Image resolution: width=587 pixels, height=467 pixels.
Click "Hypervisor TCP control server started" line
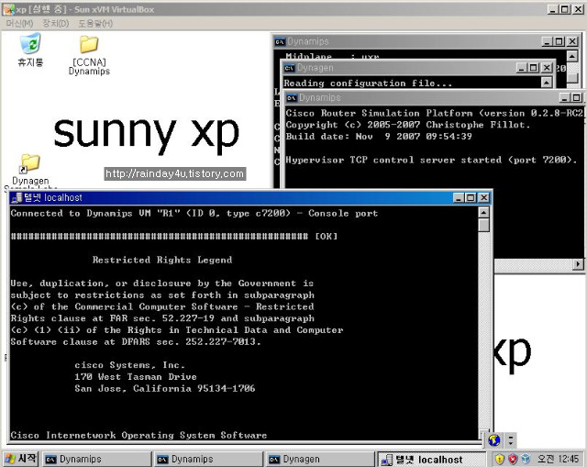[x=431, y=160]
